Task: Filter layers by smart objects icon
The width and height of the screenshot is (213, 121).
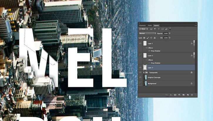Action: click(x=166, y=29)
